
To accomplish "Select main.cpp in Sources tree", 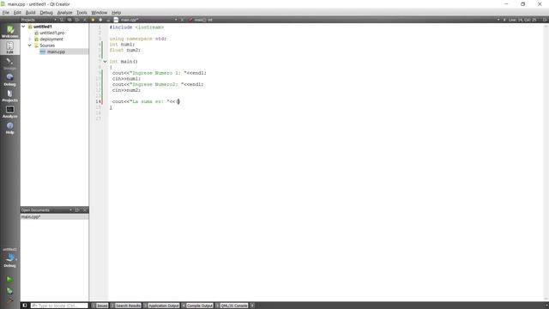I will tap(56, 51).
